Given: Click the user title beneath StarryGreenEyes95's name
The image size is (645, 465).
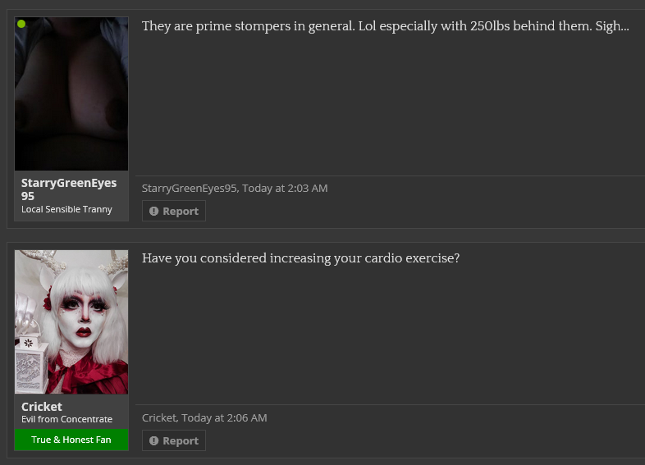Looking at the screenshot, I should 66,209.
